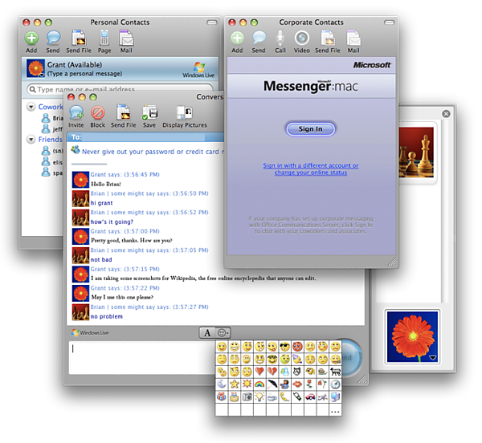The width and height of the screenshot is (482, 443).
Task: Collapse the Coworkers contact group
Action: click(31, 107)
